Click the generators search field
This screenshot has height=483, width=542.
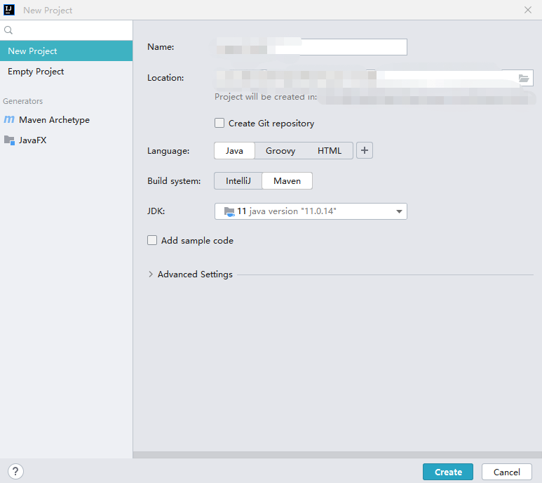pyautogui.click(x=66, y=30)
